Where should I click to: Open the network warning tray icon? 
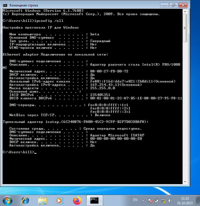point(163,201)
